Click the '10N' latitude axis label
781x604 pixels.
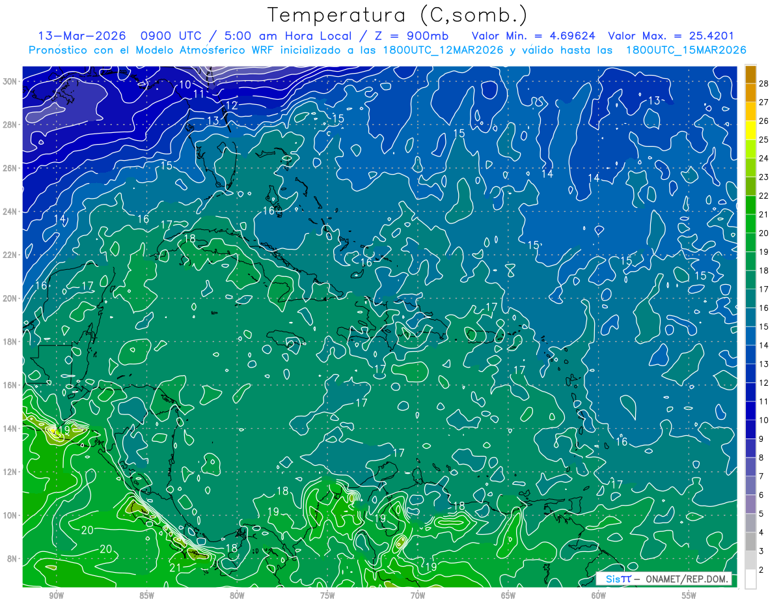[11, 515]
